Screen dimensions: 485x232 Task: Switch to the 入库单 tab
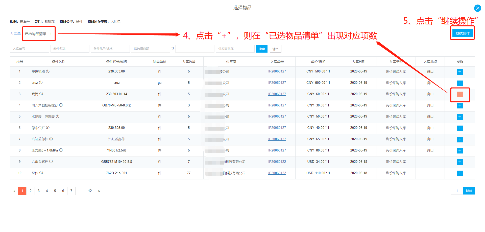click(x=15, y=34)
